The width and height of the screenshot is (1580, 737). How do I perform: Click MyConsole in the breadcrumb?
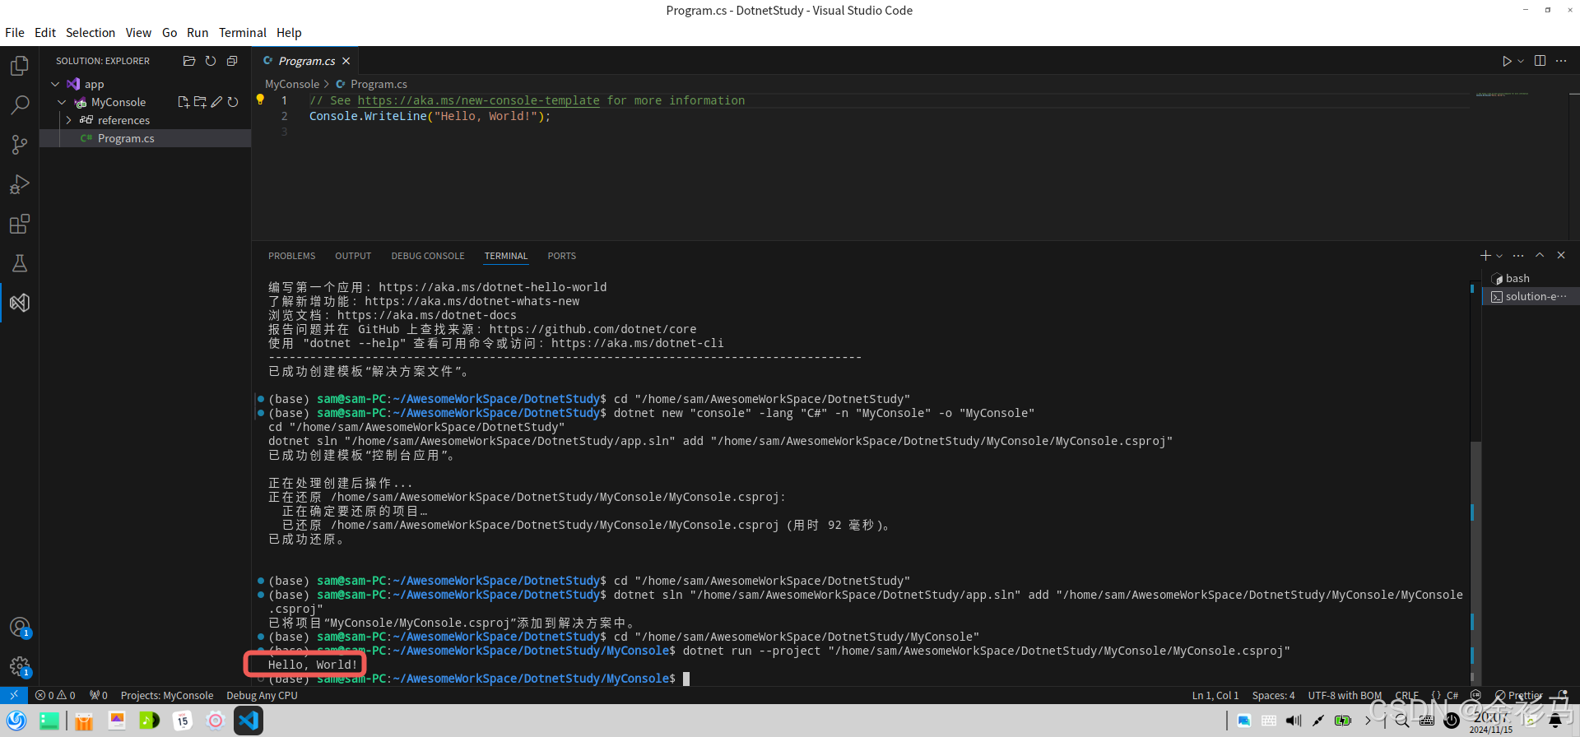click(x=292, y=84)
